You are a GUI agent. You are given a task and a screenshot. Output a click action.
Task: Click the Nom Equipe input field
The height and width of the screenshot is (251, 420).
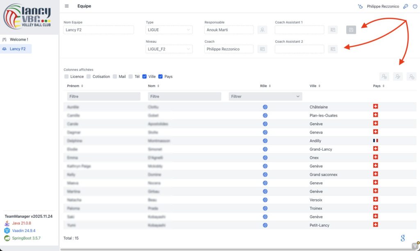[98, 30]
